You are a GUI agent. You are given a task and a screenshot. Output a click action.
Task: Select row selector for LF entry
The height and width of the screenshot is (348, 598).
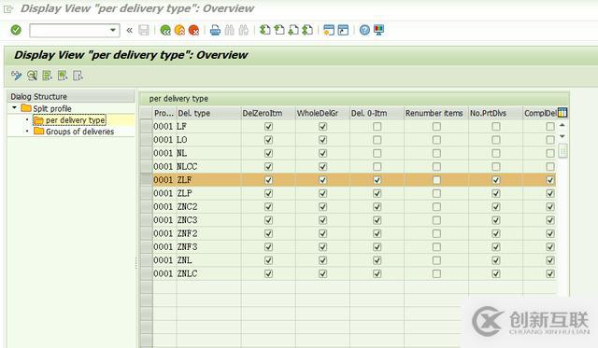tap(147, 126)
